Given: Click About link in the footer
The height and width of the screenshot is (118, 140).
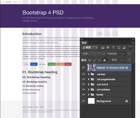Looking at the screenshot, I should pyautogui.click(x=42, y=107).
